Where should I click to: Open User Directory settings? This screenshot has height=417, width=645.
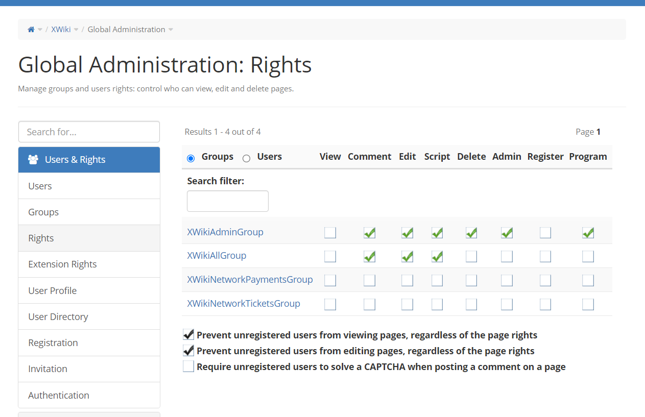click(89, 316)
